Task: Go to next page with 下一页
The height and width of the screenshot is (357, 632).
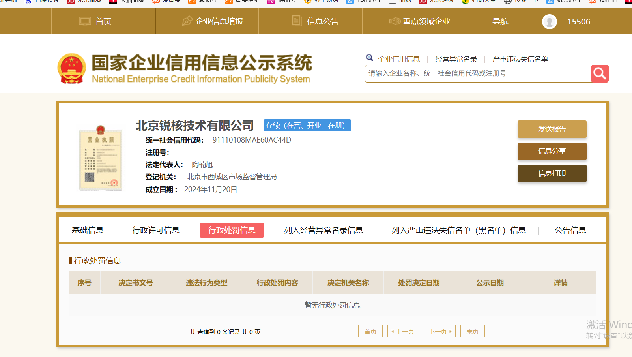Action: (x=439, y=331)
